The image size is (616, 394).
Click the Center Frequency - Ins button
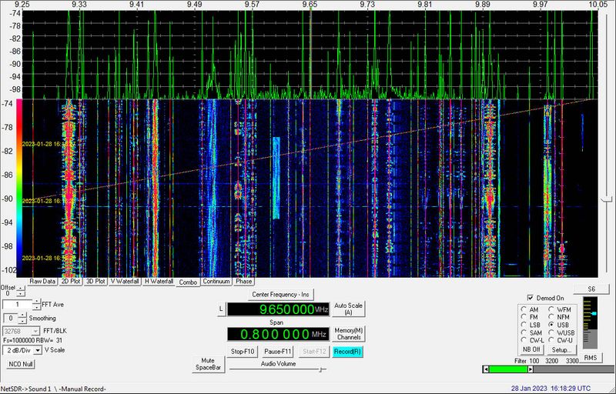280,295
